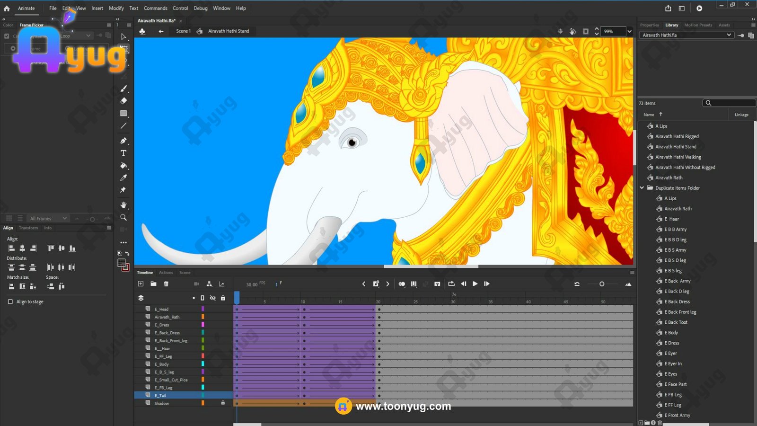Screen dimensions: 757x426
Task: Click the library search field
Action: click(x=729, y=103)
